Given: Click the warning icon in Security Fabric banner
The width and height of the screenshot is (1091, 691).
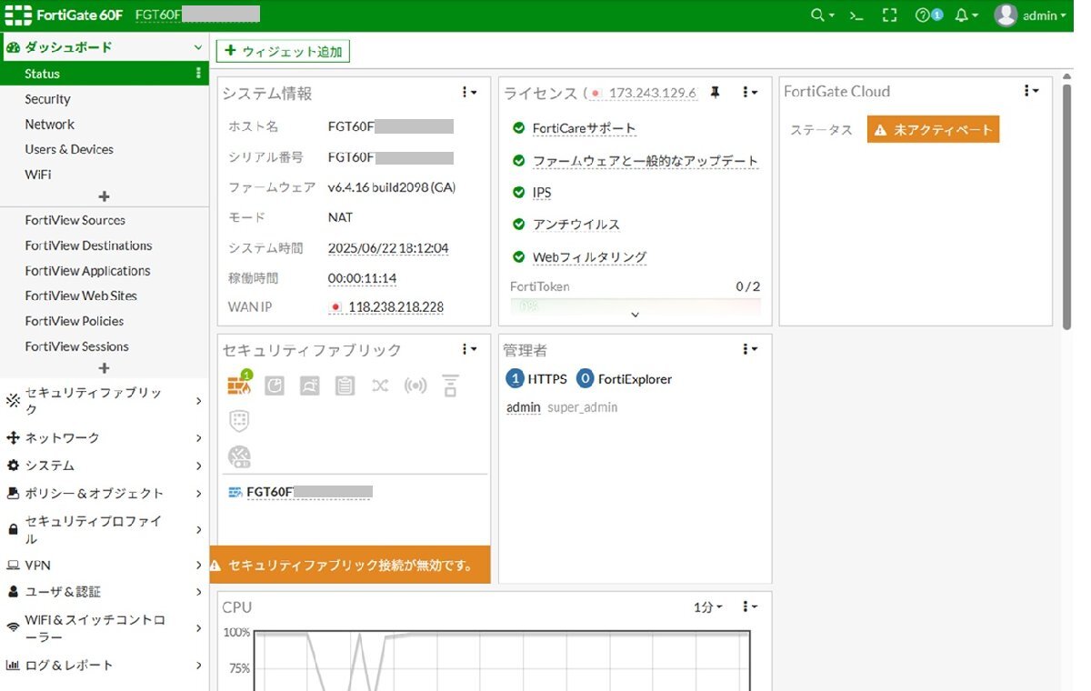Looking at the screenshot, I should click(215, 566).
